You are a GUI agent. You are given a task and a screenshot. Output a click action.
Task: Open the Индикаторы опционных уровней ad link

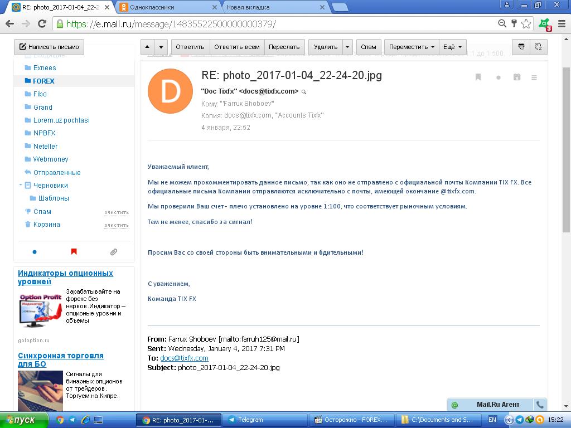[66, 278]
